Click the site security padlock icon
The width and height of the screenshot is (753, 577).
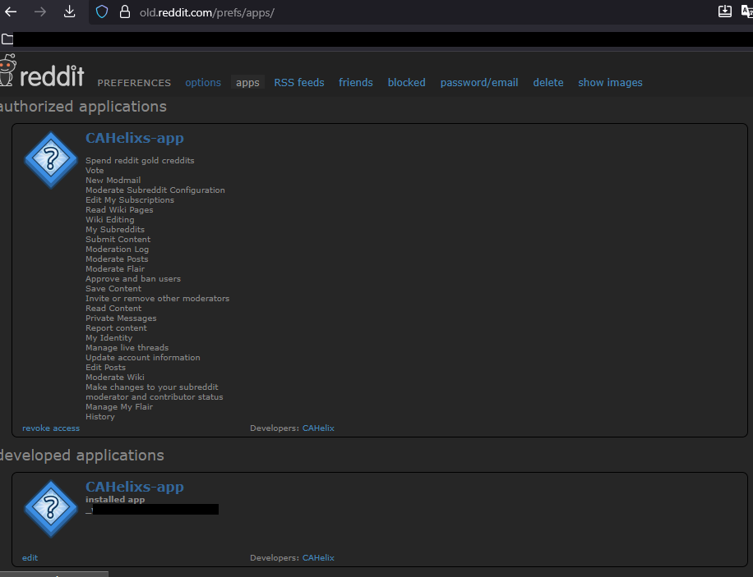tap(125, 11)
